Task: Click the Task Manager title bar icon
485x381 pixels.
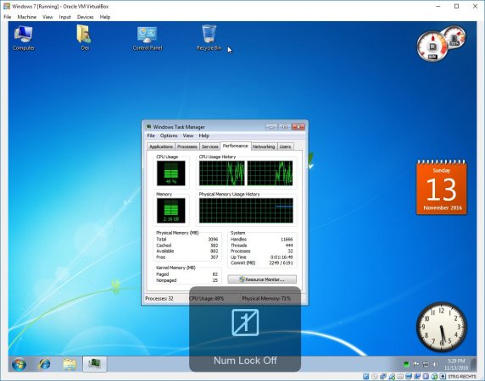Action: pos(148,127)
